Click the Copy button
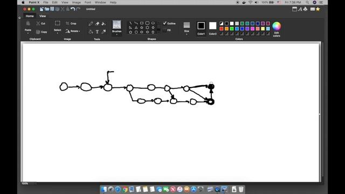This screenshot has height=194, width=345. click(42, 32)
